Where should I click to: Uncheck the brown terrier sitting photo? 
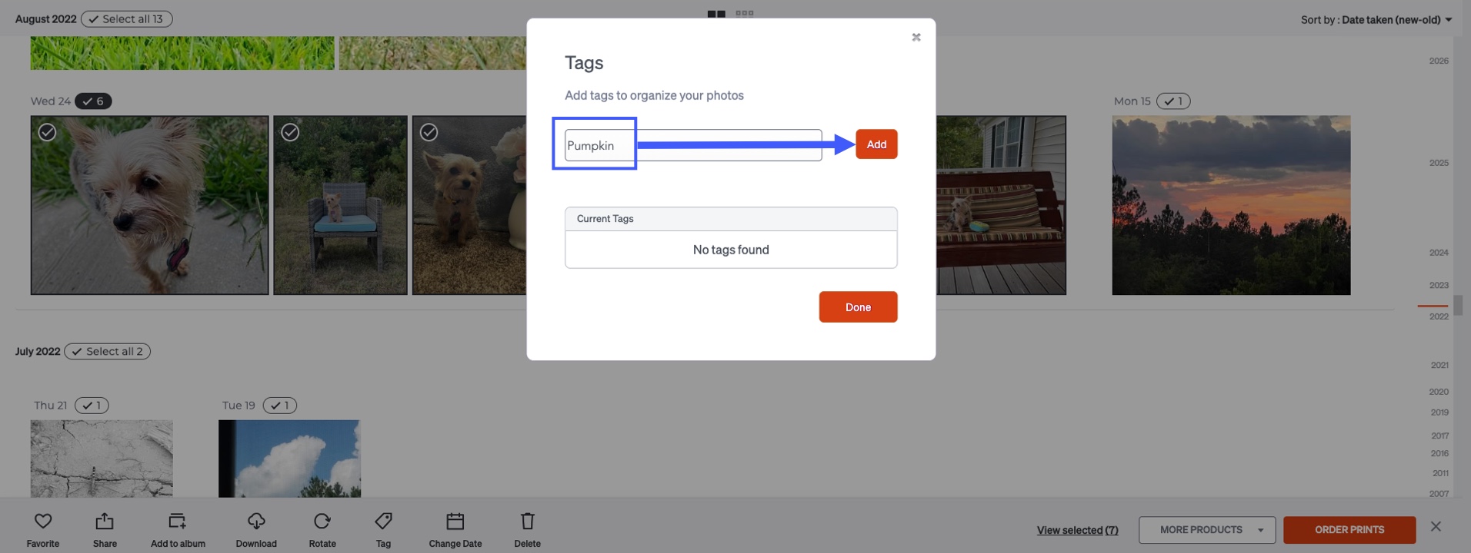tap(429, 133)
